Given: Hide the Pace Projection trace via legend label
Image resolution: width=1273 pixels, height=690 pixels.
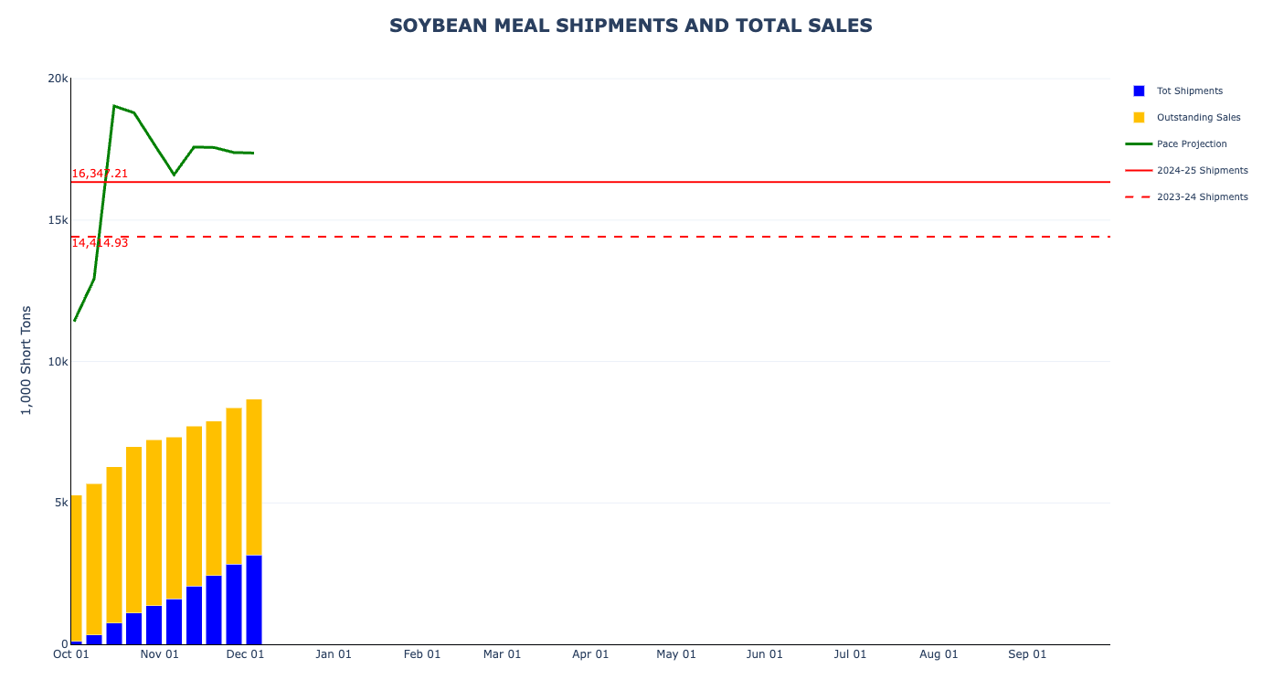Looking at the screenshot, I should tap(1192, 144).
